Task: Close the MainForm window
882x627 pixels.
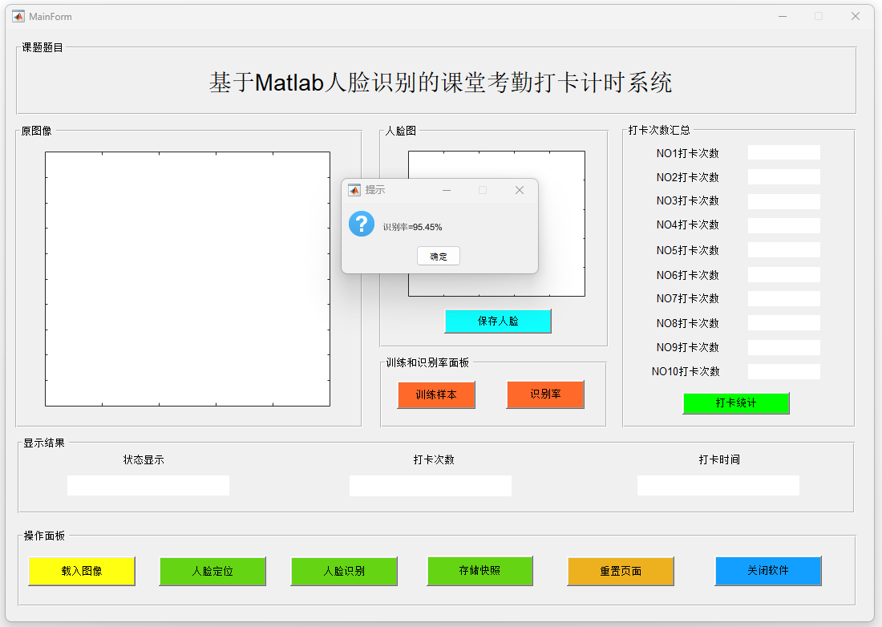Action: [x=855, y=16]
